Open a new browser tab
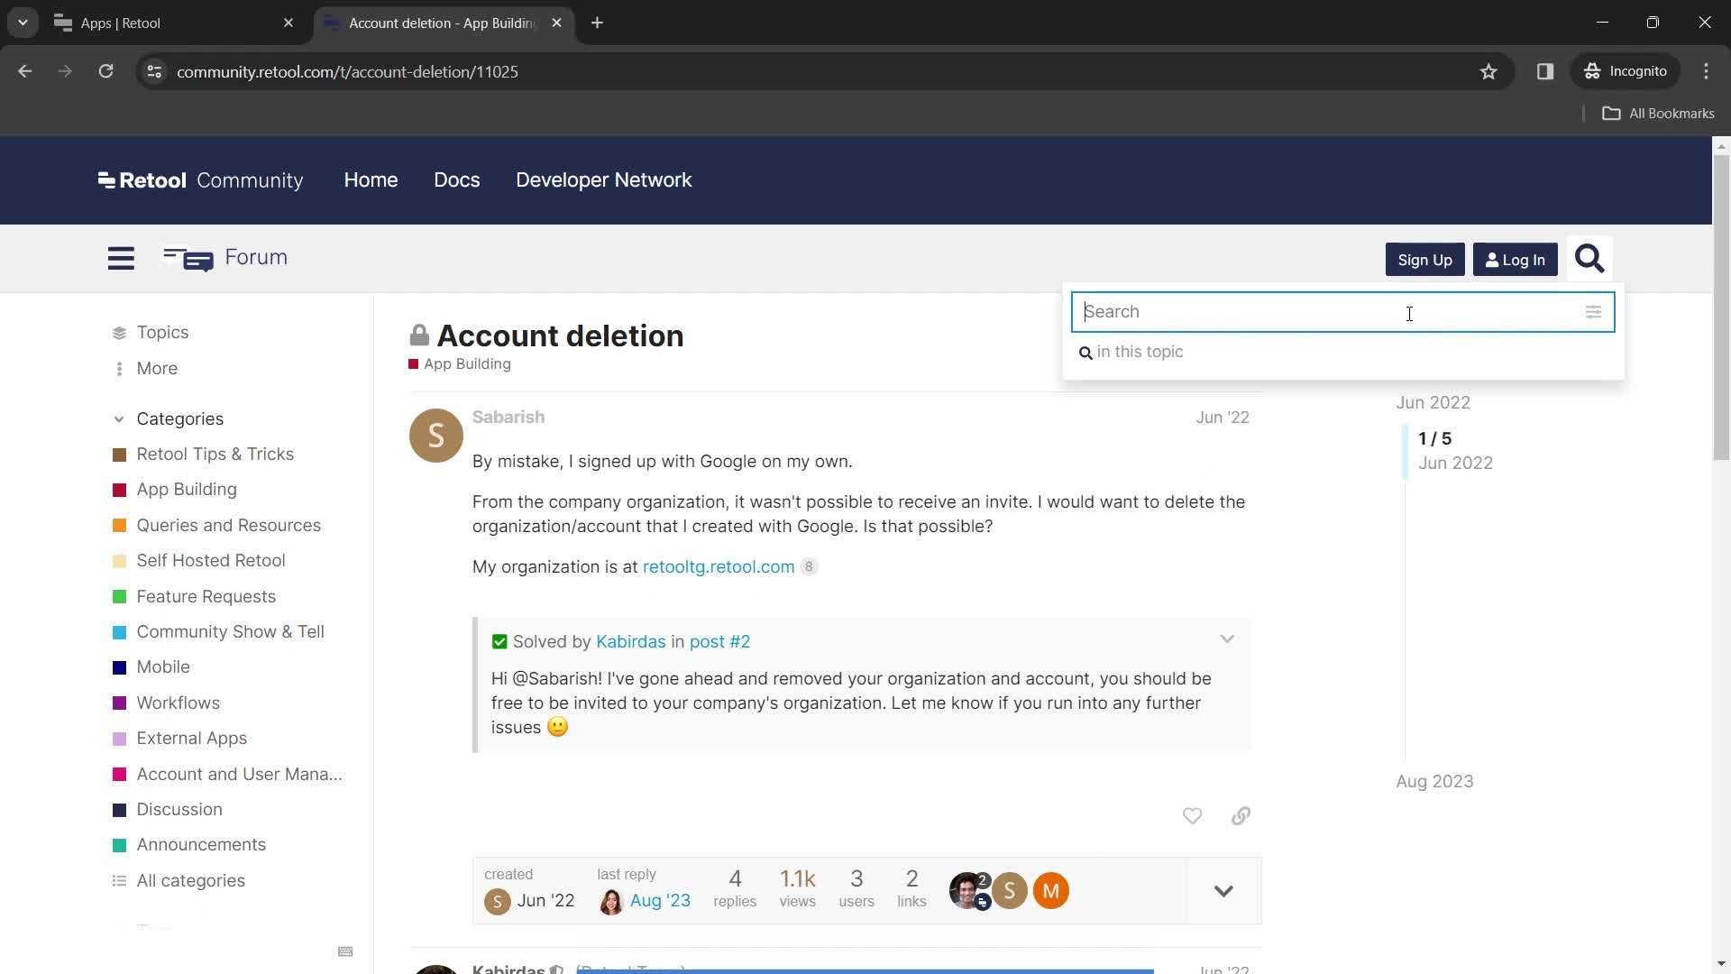The width and height of the screenshot is (1731, 974). coord(598,23)
